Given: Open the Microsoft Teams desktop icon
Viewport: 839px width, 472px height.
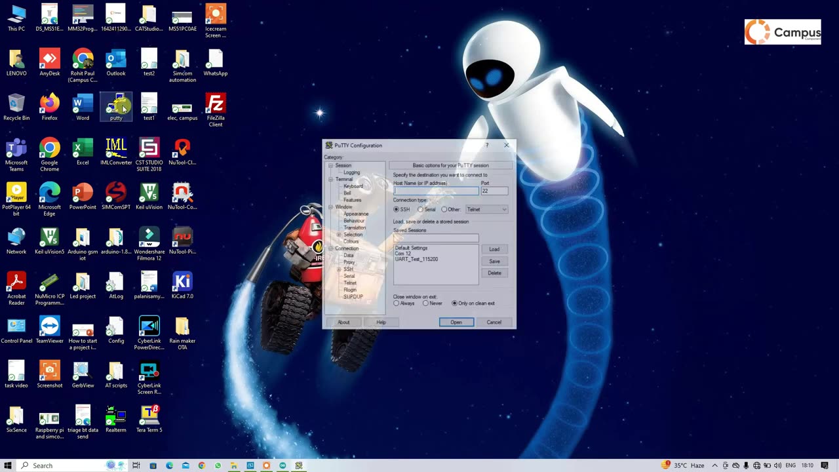Looking at the screenshot, I should (16, 155).
